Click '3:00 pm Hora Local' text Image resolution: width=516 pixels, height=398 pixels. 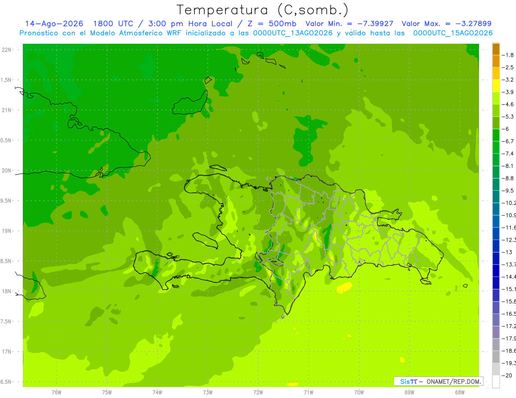click(x=190, y=24)
